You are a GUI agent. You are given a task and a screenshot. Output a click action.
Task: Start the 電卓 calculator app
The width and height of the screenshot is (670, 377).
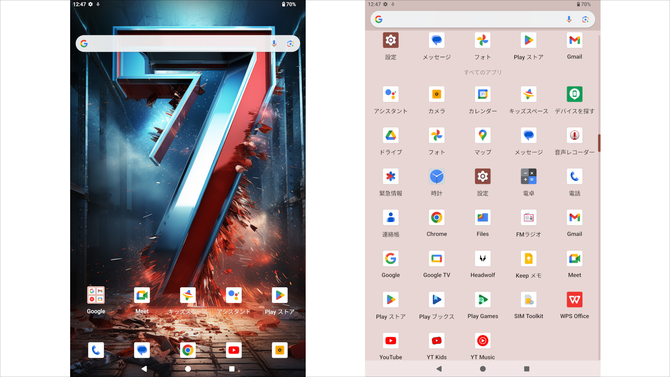(529, 177)
